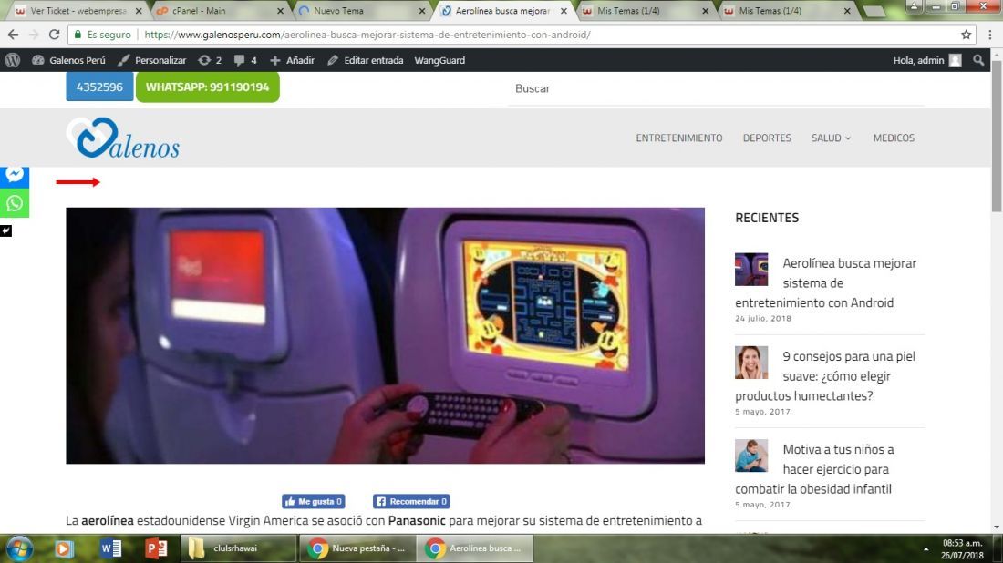Open DEPORTES nav item
Viewport: 1003px width, 563px height.
click(766, 138)
